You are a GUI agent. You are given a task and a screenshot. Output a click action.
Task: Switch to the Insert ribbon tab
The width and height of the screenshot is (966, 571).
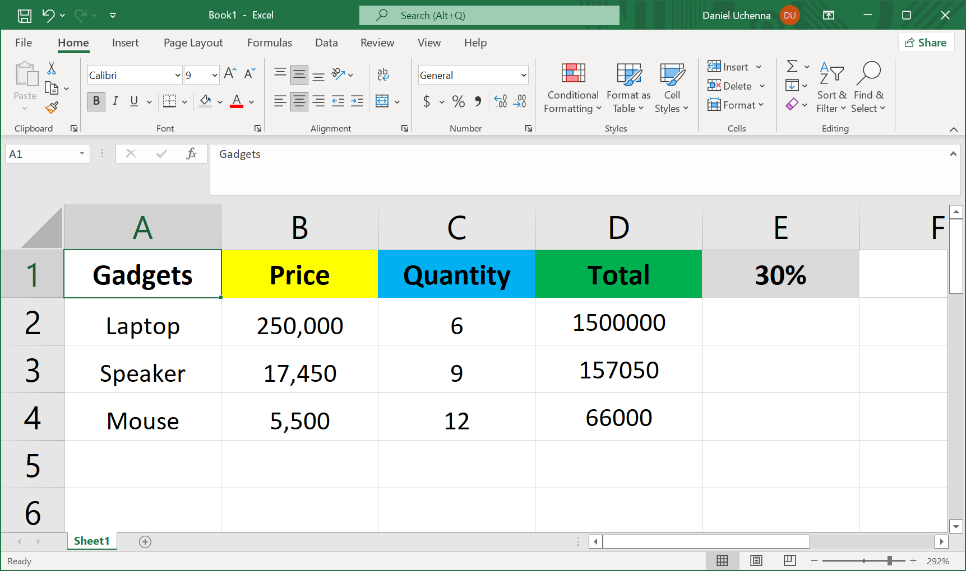tap(125, 43)
